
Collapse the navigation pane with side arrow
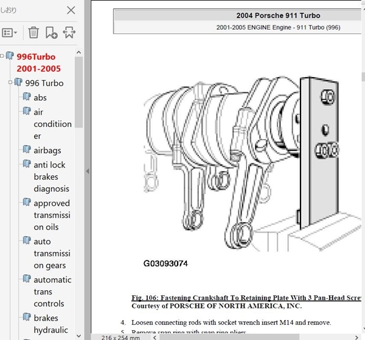point(88,171)
